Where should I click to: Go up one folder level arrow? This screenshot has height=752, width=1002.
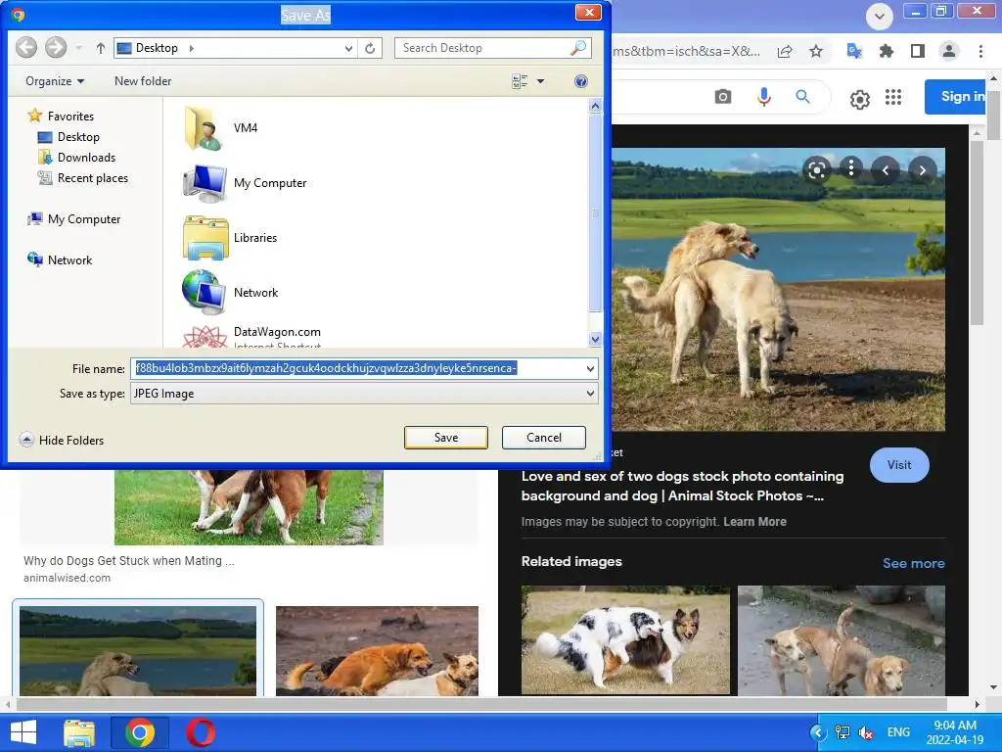coord(101,48)
